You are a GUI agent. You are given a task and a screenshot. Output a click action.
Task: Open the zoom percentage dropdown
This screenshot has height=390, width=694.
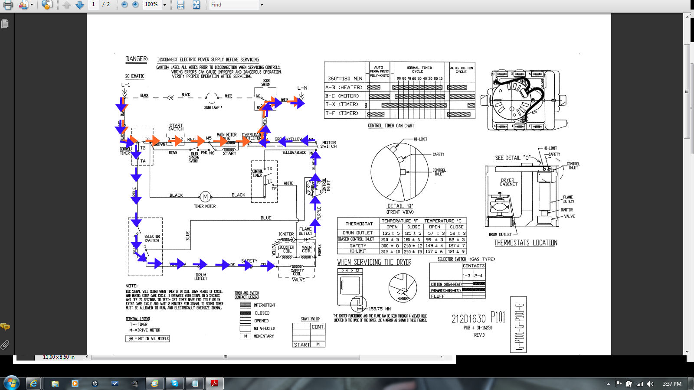pyautogui.click(x=164, y=5)
